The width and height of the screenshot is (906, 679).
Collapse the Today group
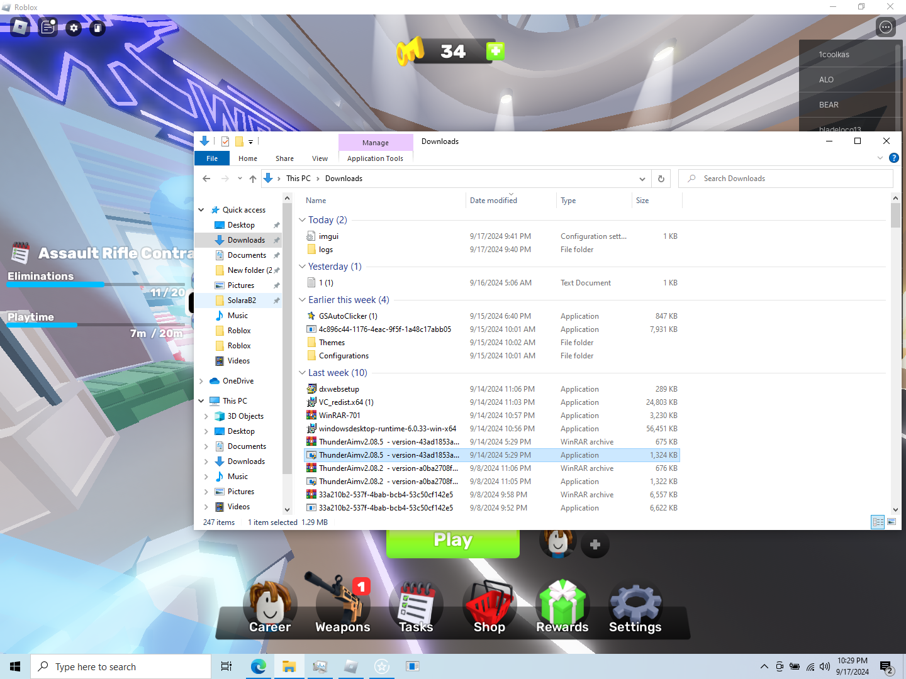[302, 220]
